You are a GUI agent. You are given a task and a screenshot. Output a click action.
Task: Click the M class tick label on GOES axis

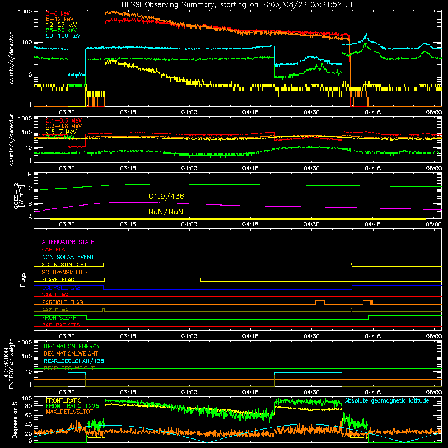[x=30, y=175]
